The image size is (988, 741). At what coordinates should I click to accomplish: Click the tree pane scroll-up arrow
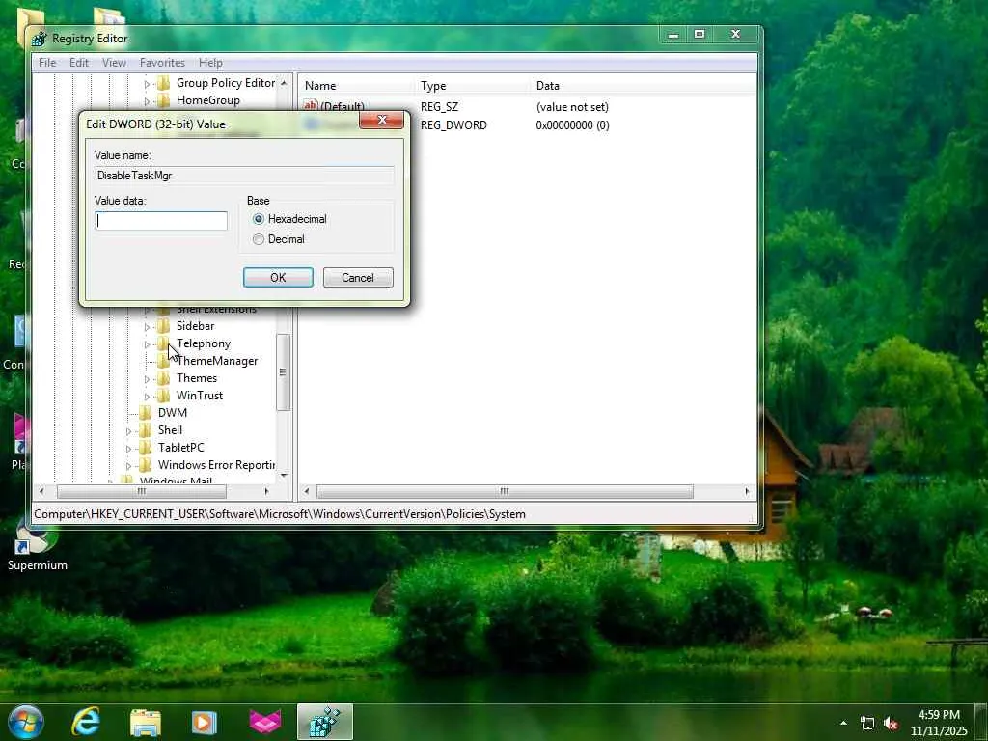pyautogui.click(x=284, y=83)
